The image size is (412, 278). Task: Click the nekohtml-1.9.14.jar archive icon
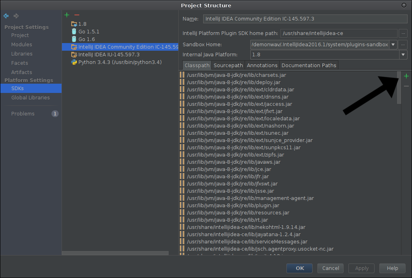tap(182, 227)
